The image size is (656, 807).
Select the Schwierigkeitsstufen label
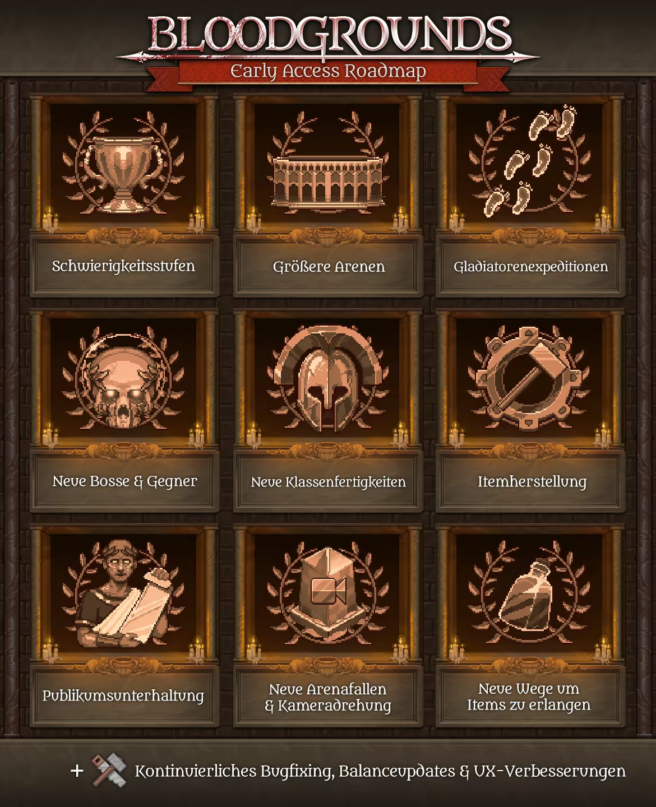click(x=123, y=266)
